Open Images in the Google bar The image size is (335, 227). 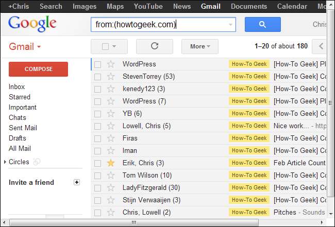[x=85, y=6]
